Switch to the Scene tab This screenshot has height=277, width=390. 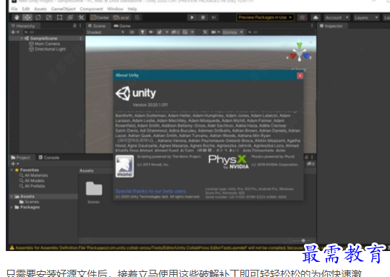[97, 26]
